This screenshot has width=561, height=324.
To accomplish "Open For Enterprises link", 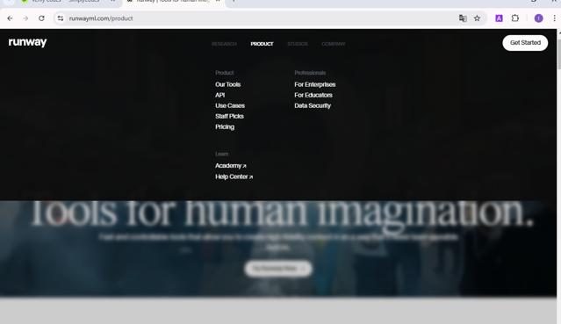I will pyautogui.click(x=315, y=84).
